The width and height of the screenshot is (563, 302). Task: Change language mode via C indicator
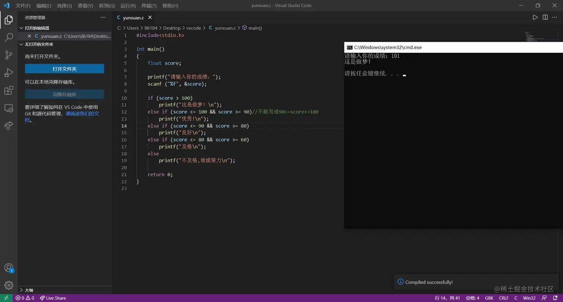pos(516,298)
